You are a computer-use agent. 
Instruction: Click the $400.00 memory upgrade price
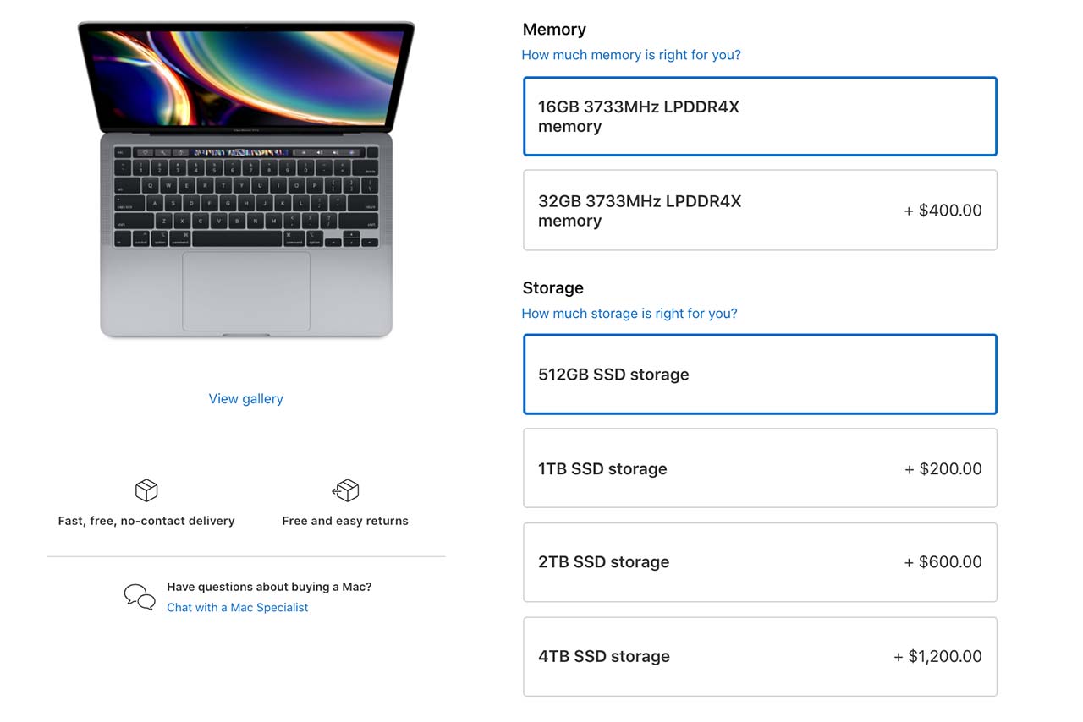point(943,210)
